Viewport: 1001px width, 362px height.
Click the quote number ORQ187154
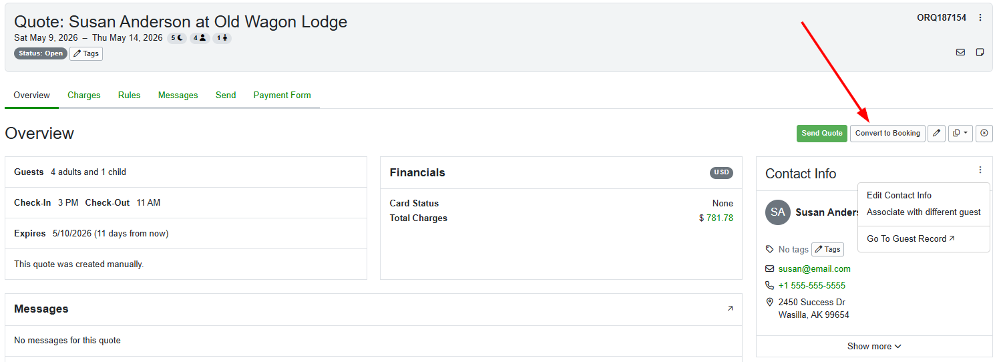(x=942, y=17)
